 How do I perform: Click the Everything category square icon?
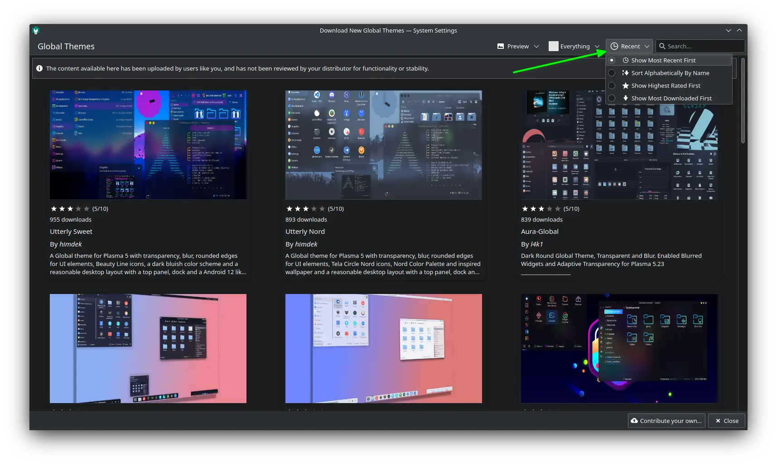coord(554,46)
